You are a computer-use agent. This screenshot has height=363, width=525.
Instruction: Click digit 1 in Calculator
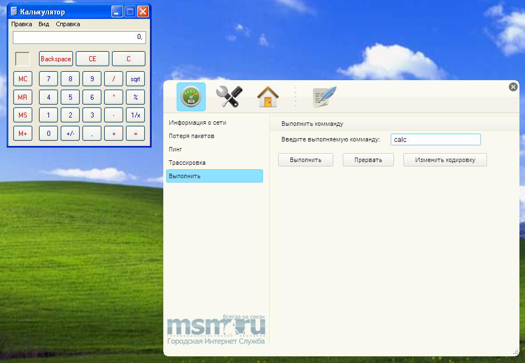point(48,115)
